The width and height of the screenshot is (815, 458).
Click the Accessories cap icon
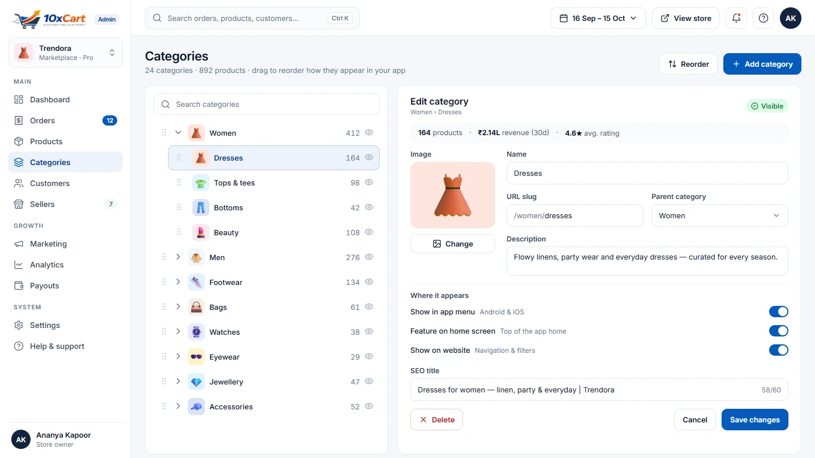[196, 407]
